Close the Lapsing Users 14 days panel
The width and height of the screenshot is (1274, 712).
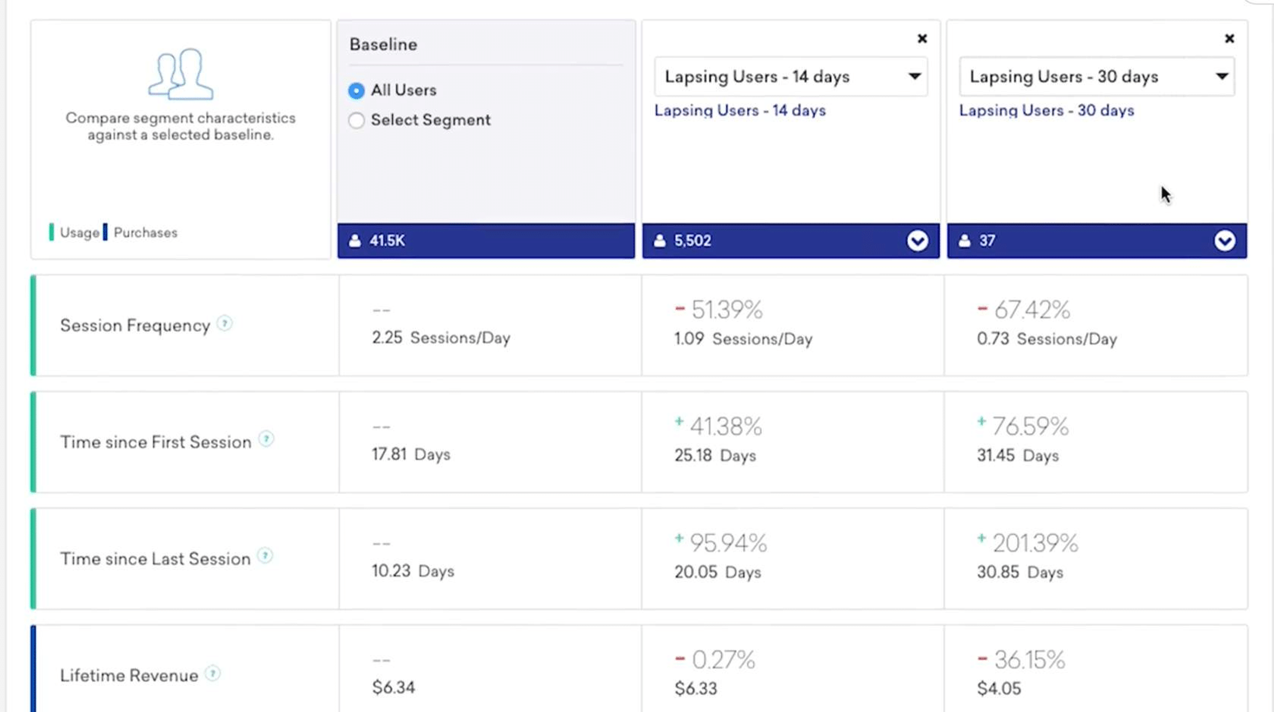click(921, 38)
